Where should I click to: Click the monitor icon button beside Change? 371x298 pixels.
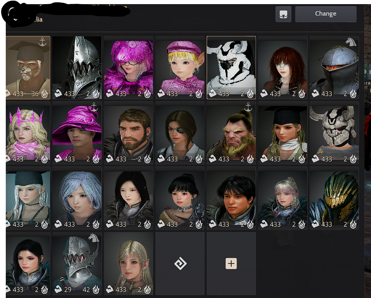coord(283,14)
